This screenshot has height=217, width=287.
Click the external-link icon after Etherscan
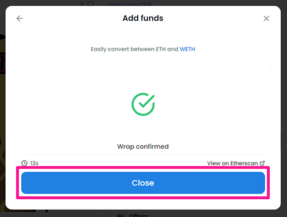point(262,163)
